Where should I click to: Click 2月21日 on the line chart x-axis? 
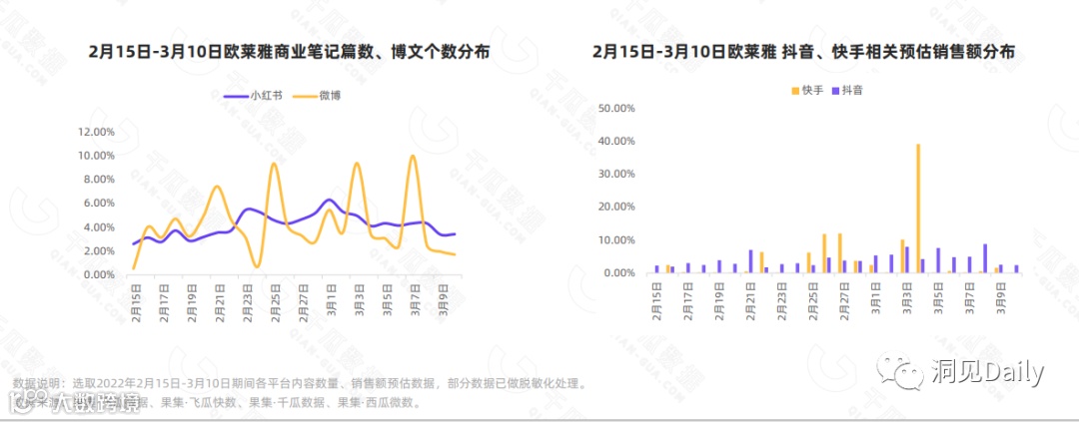pyautogui.click(x=220, y=301)
